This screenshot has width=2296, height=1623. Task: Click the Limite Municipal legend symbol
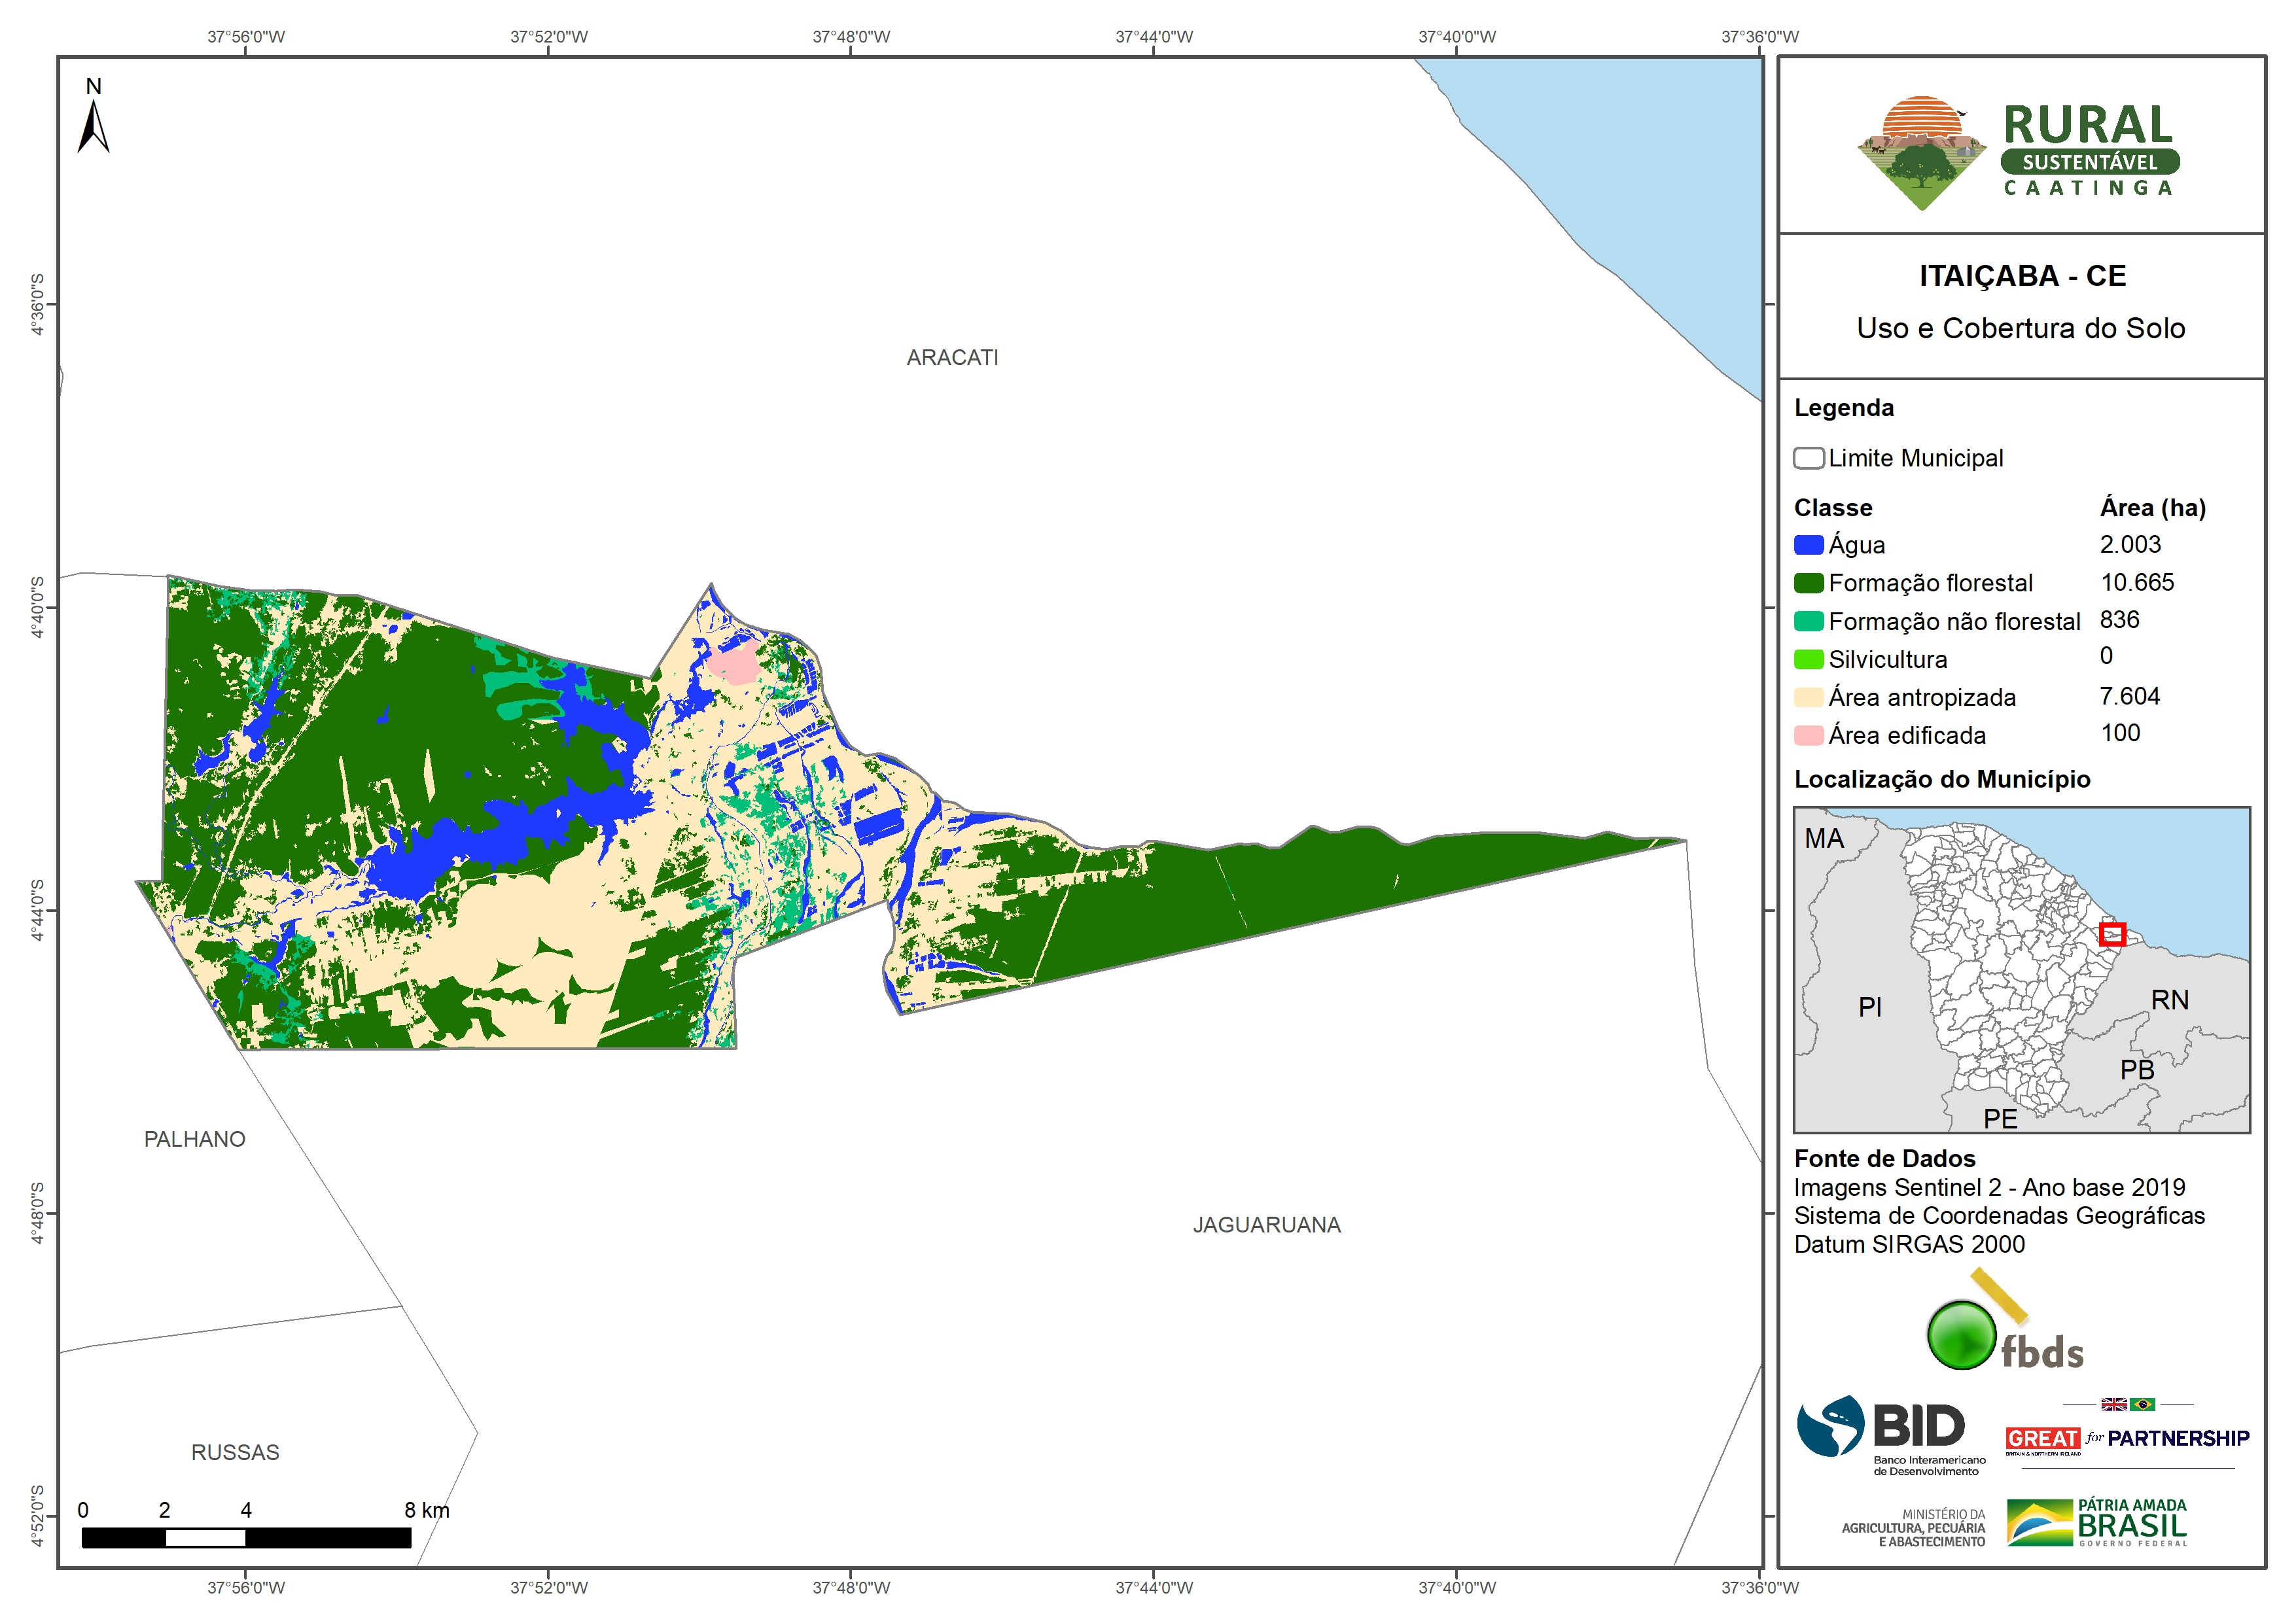[1808, 458]
